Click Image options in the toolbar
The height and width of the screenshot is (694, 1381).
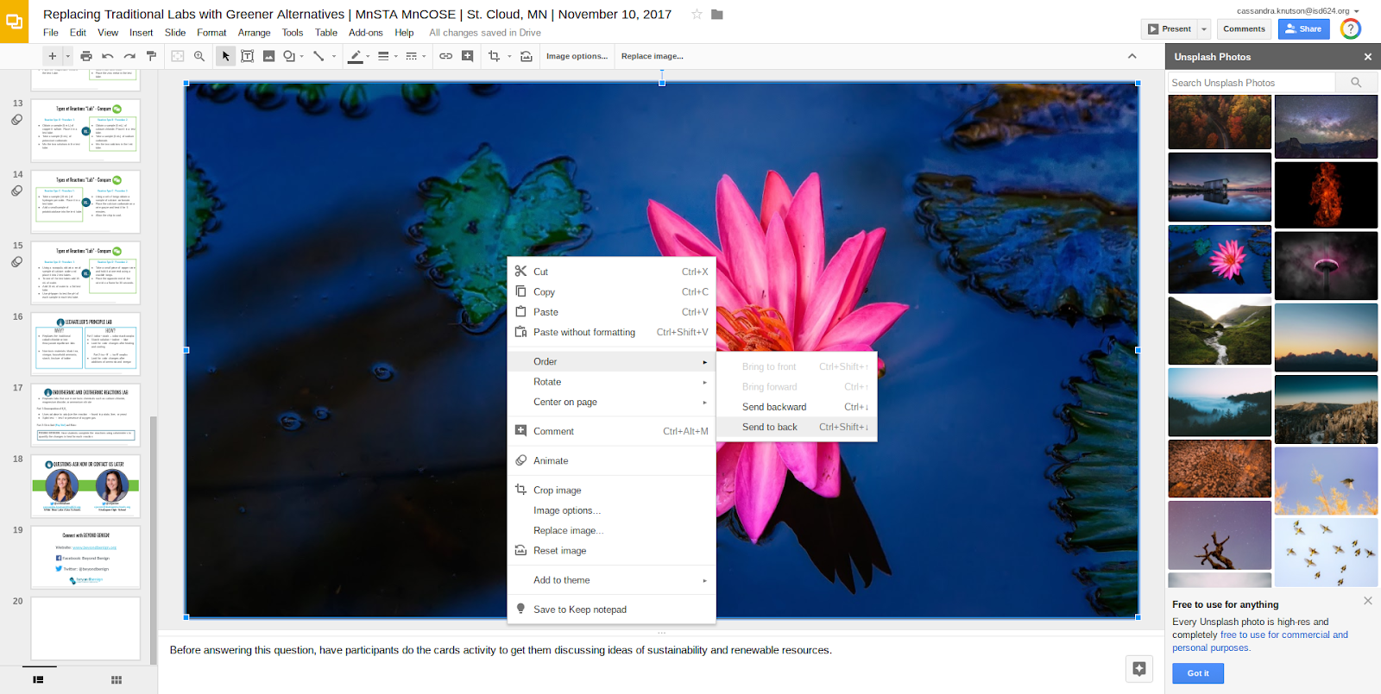pos(577,56)
